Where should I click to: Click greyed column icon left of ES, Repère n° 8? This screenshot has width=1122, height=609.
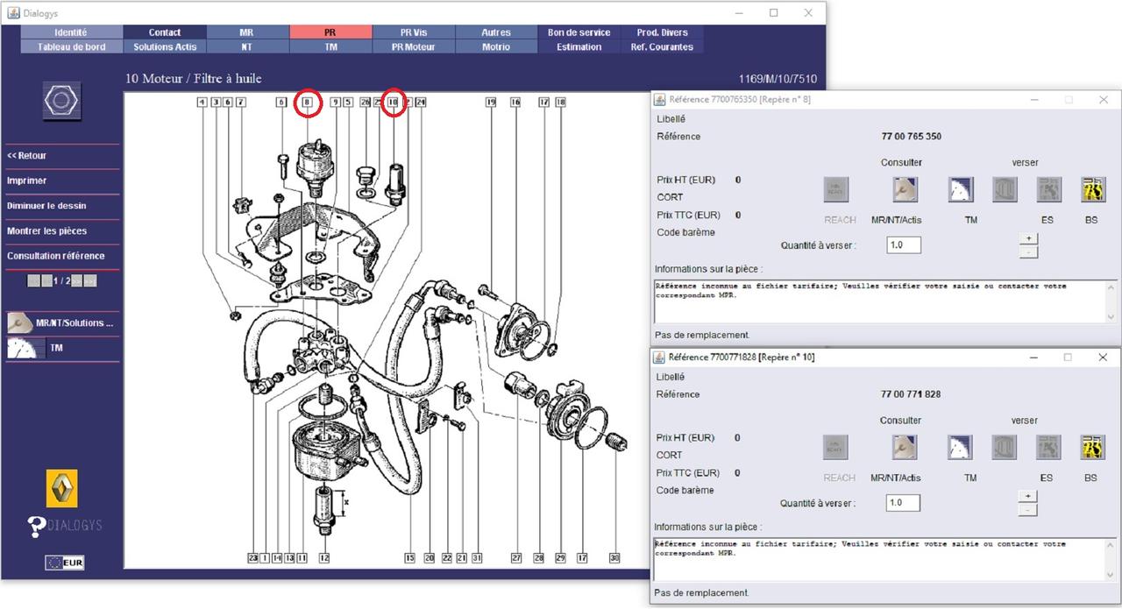1005,189
